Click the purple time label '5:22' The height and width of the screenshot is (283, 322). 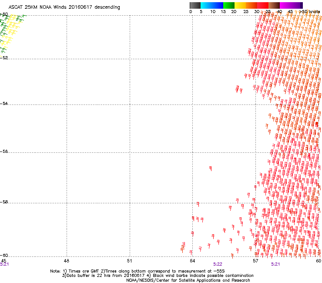218,264
